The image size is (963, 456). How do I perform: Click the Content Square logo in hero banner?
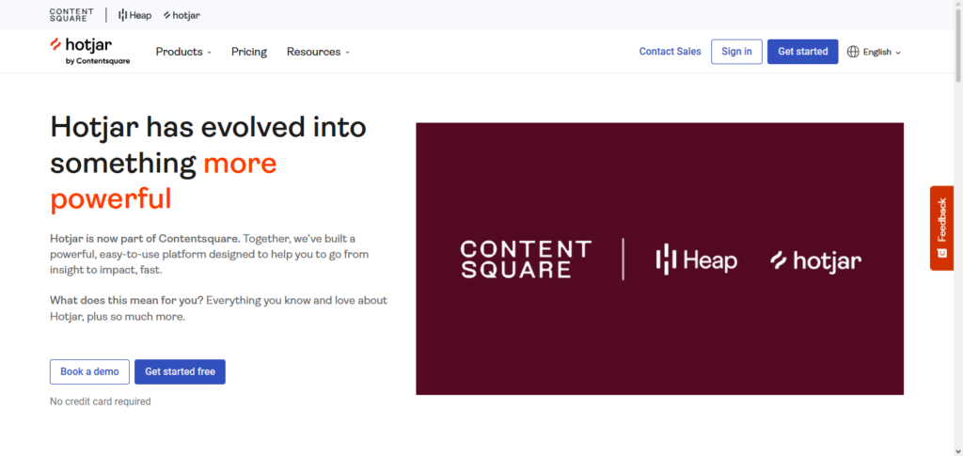coord(526,259)
